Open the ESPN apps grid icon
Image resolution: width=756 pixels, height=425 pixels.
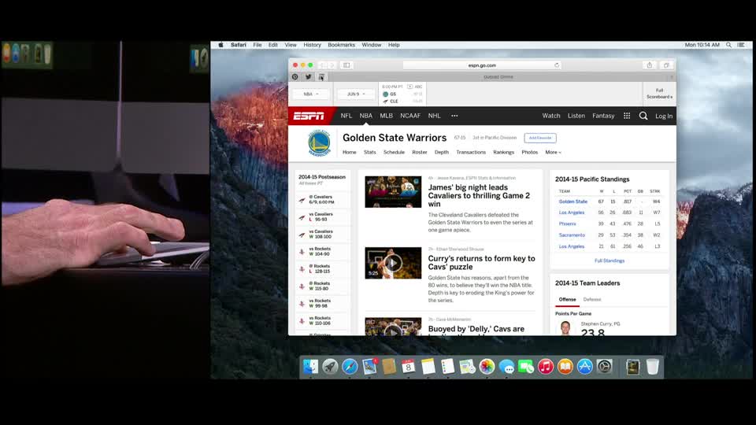(627, 116)
